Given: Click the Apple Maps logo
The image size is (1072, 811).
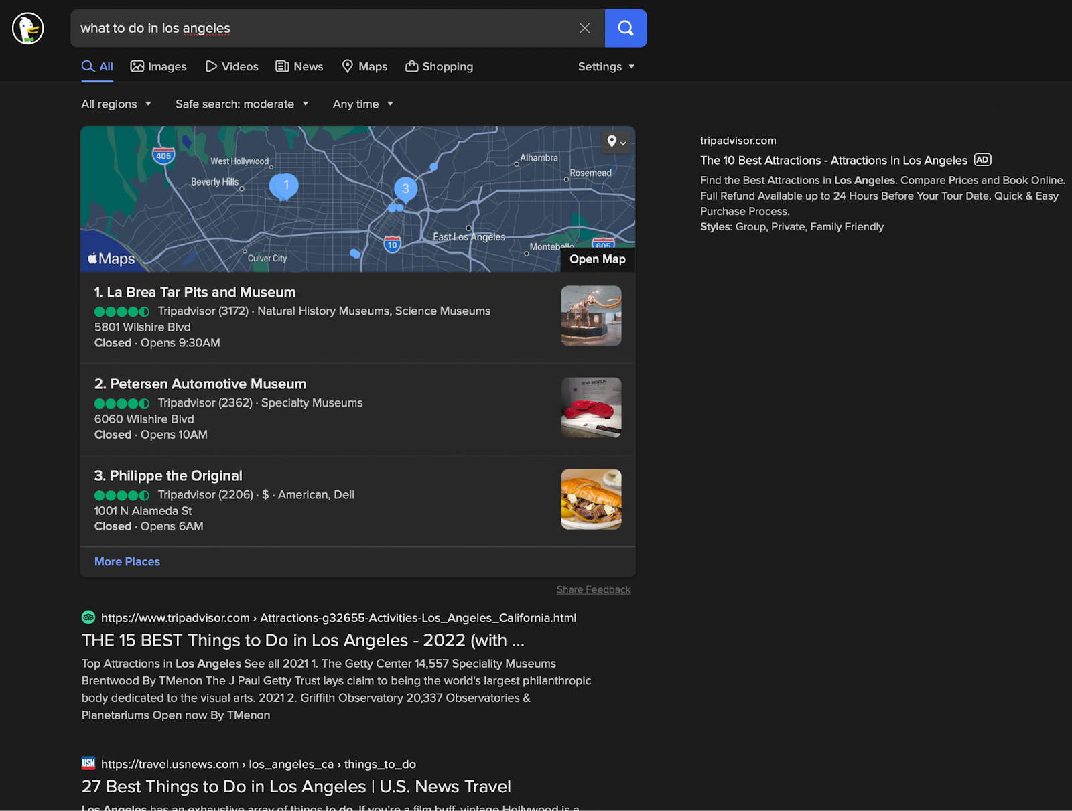Looking at the screenshot, I should (x=111, y=259).
